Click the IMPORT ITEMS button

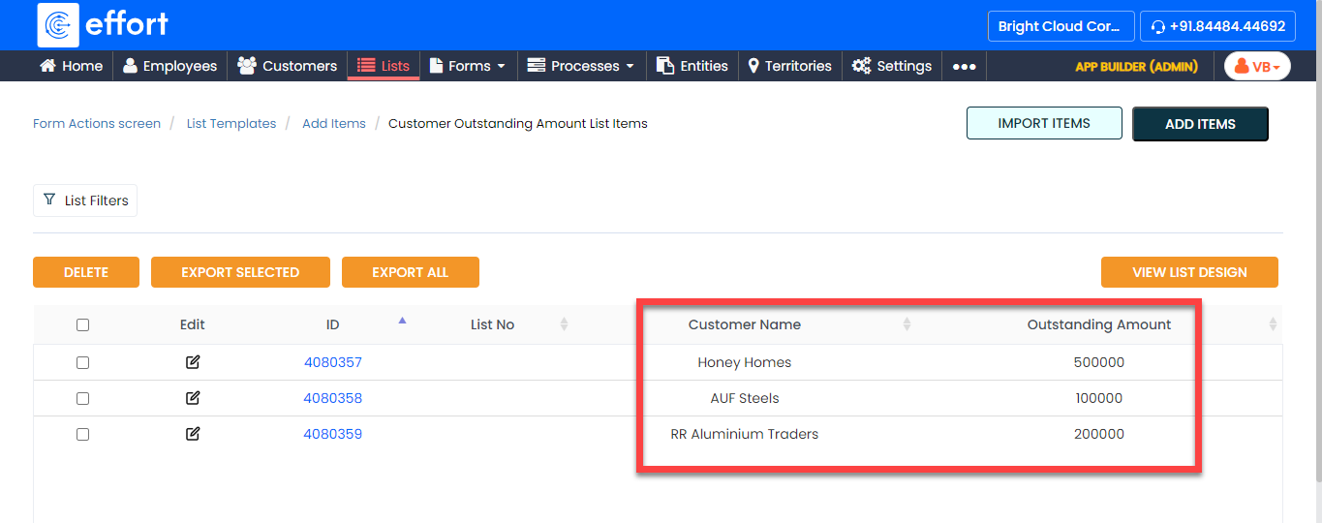[1044, 123]
